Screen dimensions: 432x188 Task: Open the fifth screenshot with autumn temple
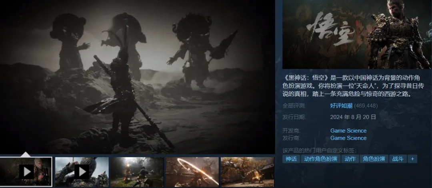click(x=248, y=172)
